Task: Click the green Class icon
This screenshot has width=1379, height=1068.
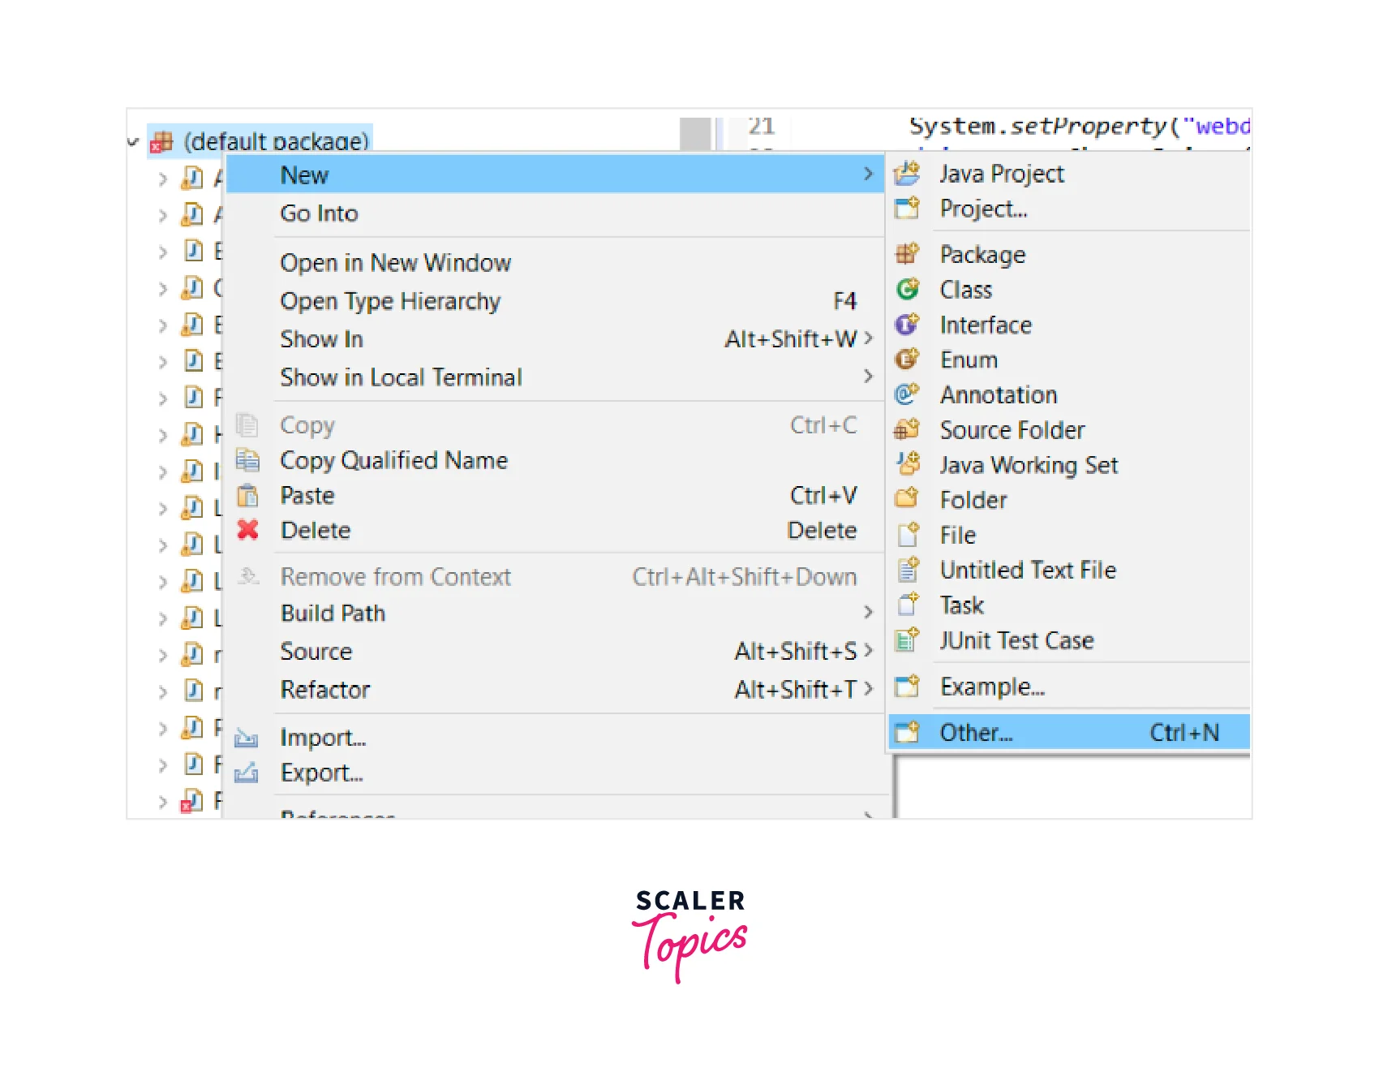Action: (x=907, y=290)
